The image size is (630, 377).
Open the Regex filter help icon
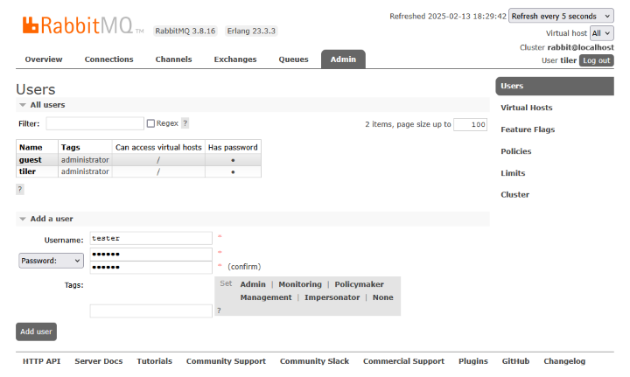point(185,123)
